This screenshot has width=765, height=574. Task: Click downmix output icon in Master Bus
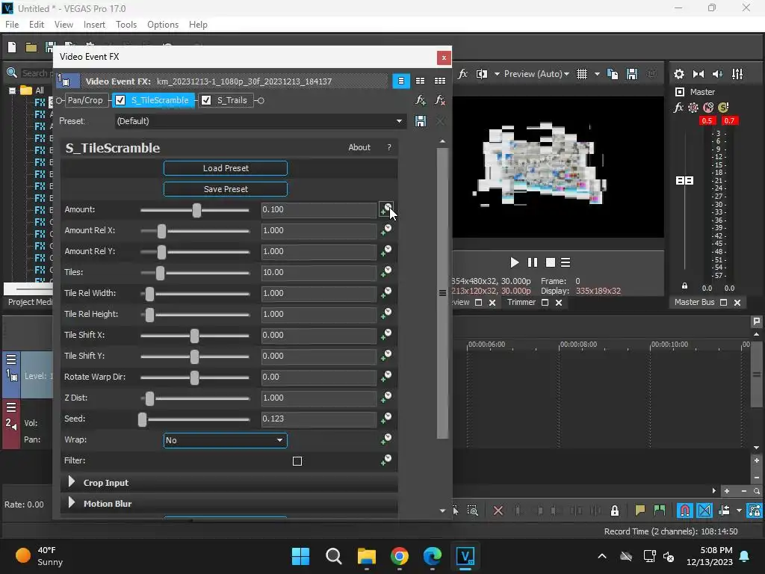699,74
